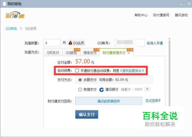Image resolution: width=192 pixels, height=137 pixels.
Task: Click the QQ会员 breadcrumb text
Action: coord(31,29)
